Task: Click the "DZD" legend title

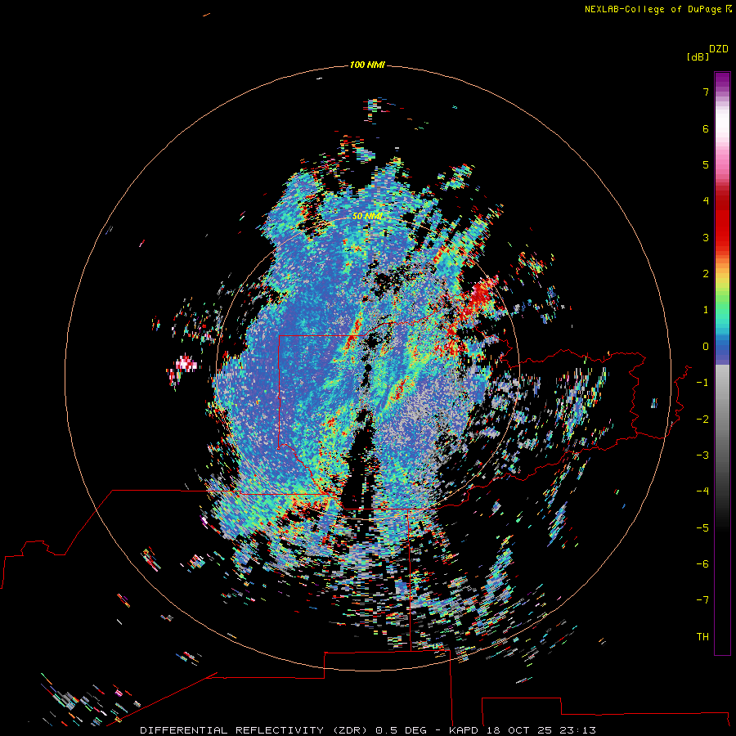Action: 719,48
